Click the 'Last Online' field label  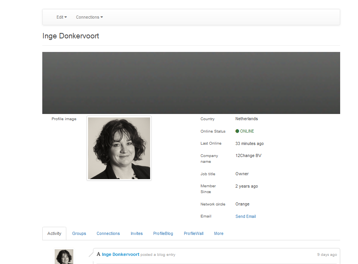pos(211,143)
